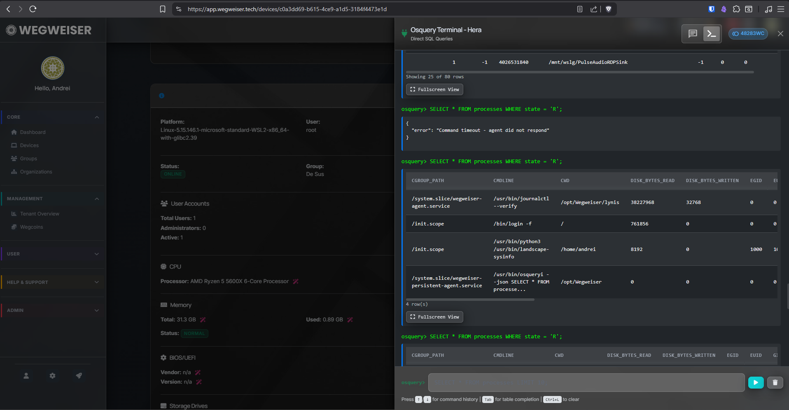Viewport: 789px width, 410px height.
Task: Expand the ADMIN sidebar section
Action: tap(96, 310)
